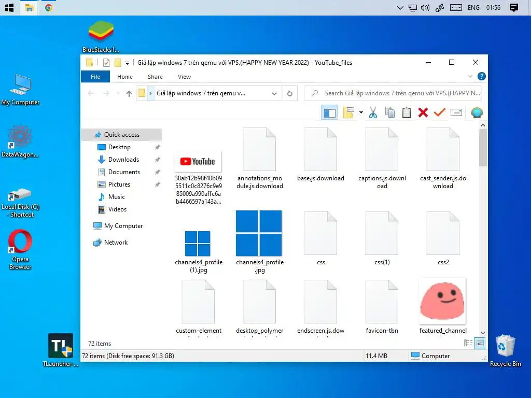This screenshot has width=531, height=398.
Task: Expand the ribbon with chevron arrow
Action: 470,77
